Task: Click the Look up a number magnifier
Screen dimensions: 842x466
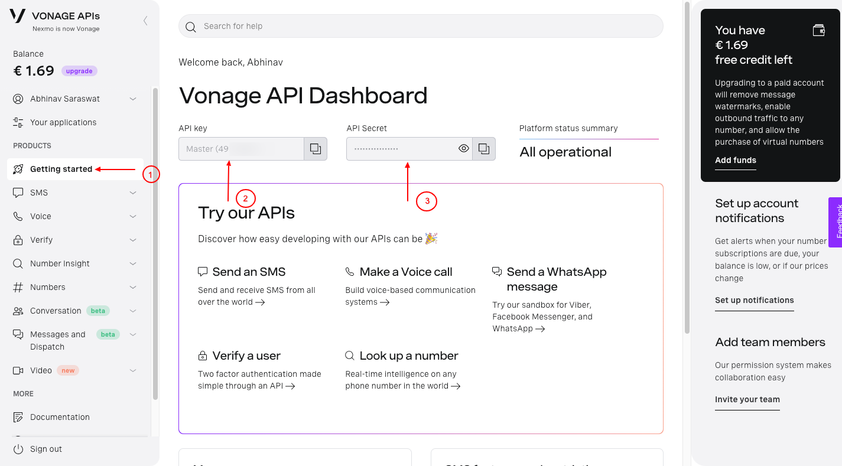Action: pyautogui.click(x=350, y=356)
